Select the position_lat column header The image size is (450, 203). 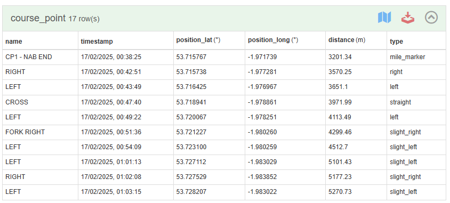click(198, 40)
